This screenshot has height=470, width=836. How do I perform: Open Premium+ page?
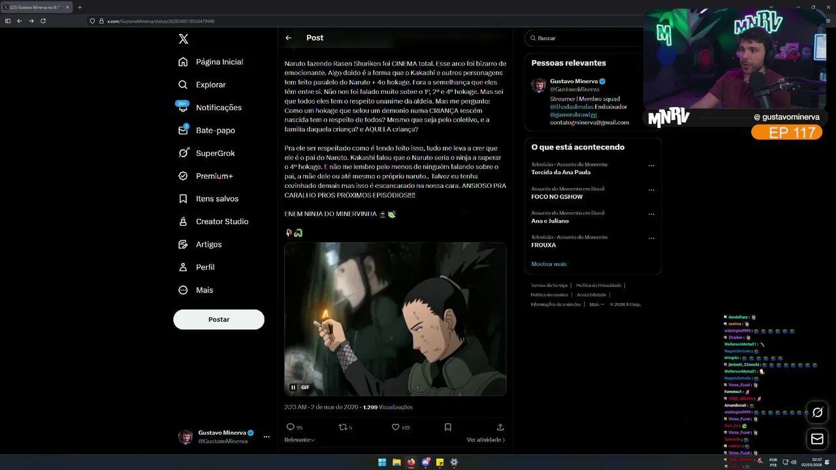pyautogui.click(x=205, y=176)
